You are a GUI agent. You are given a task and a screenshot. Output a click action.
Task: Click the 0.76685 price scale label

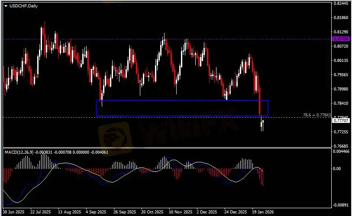pos(341,146)
